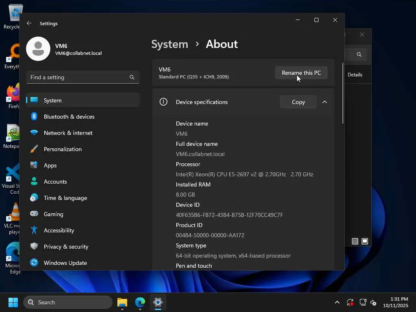This screenshot has width=416, height=312.
Task: Go to Accounts settings
Action: coord(55,182)
